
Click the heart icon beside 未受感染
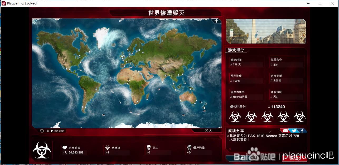tap(65, 148)
